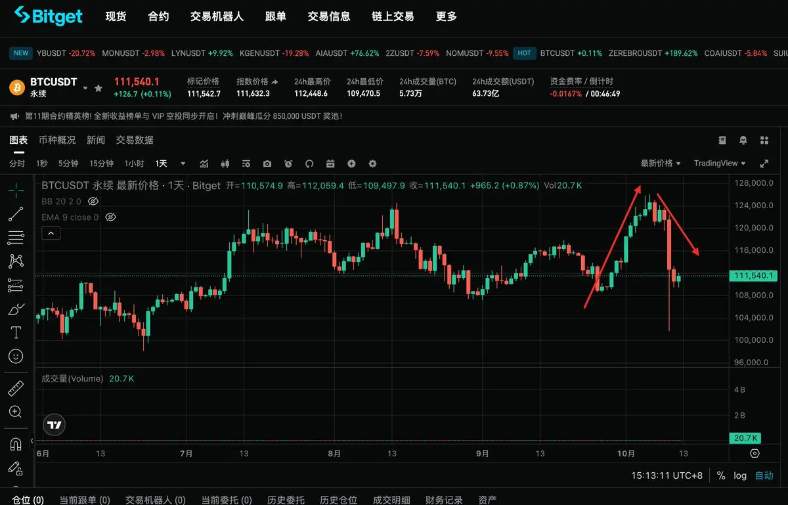Select the 1小时 timeframe
Image resolution: width=788 pixels, height=505 pixels.
point(134,164)
